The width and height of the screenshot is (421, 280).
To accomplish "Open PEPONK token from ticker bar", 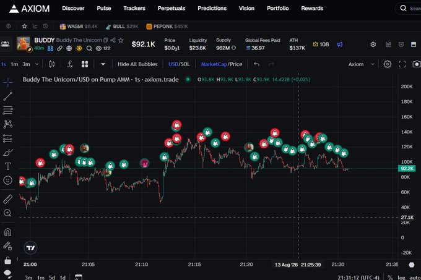I will (x=167, y=26).
